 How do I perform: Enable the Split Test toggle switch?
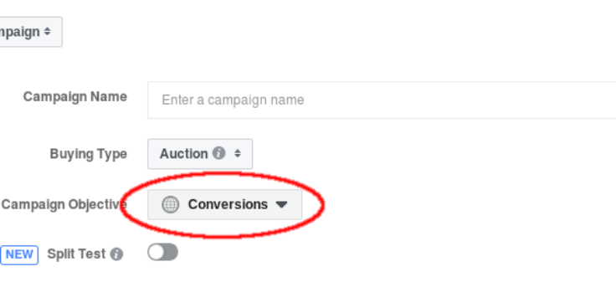(162, 252)
